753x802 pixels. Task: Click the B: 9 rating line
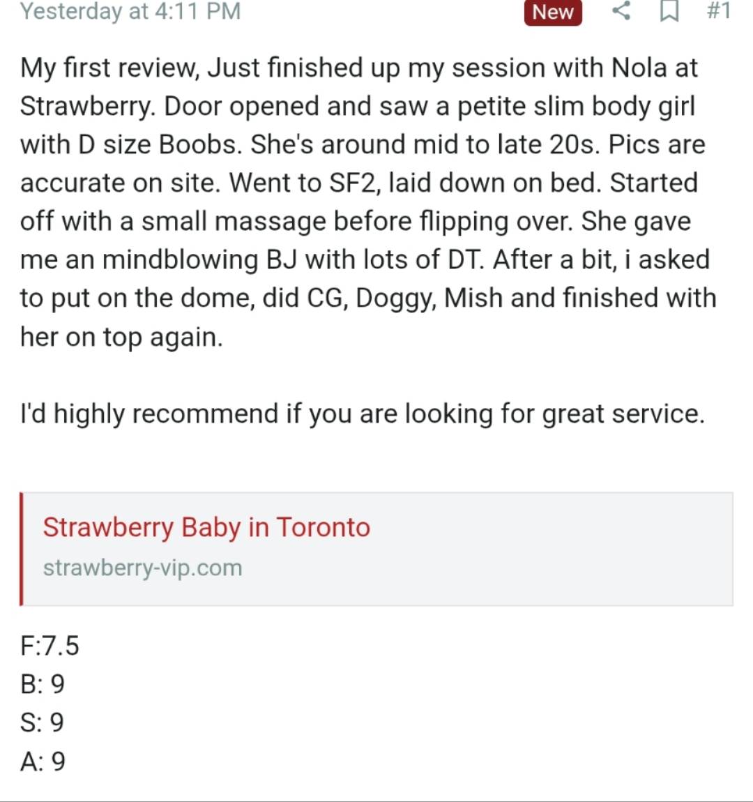tap(43, 684)
